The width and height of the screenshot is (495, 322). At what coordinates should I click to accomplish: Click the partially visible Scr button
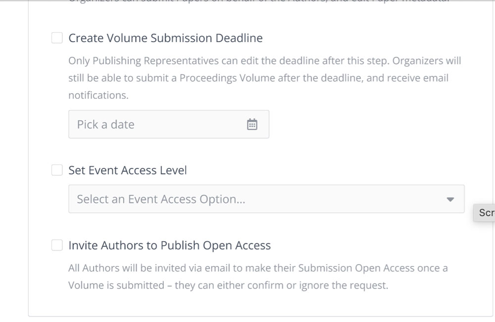[484, 213]
